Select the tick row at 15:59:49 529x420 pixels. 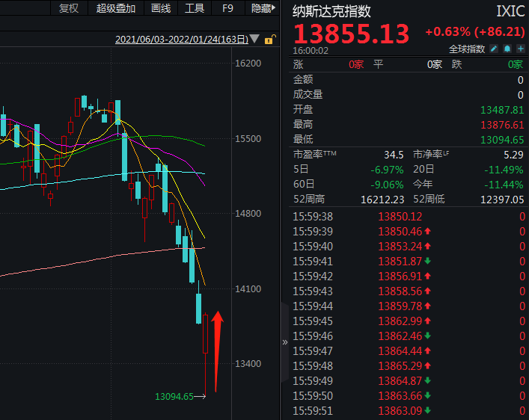(409, 381)
